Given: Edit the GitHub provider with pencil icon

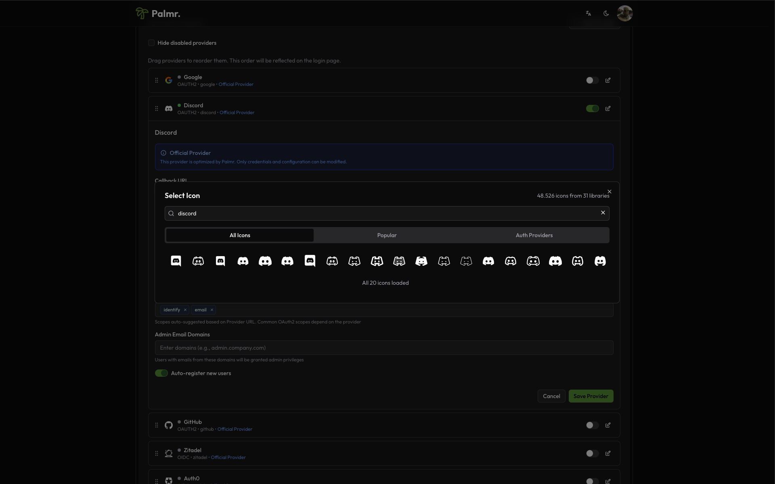Looking at the screenshot, I should 608,425.
